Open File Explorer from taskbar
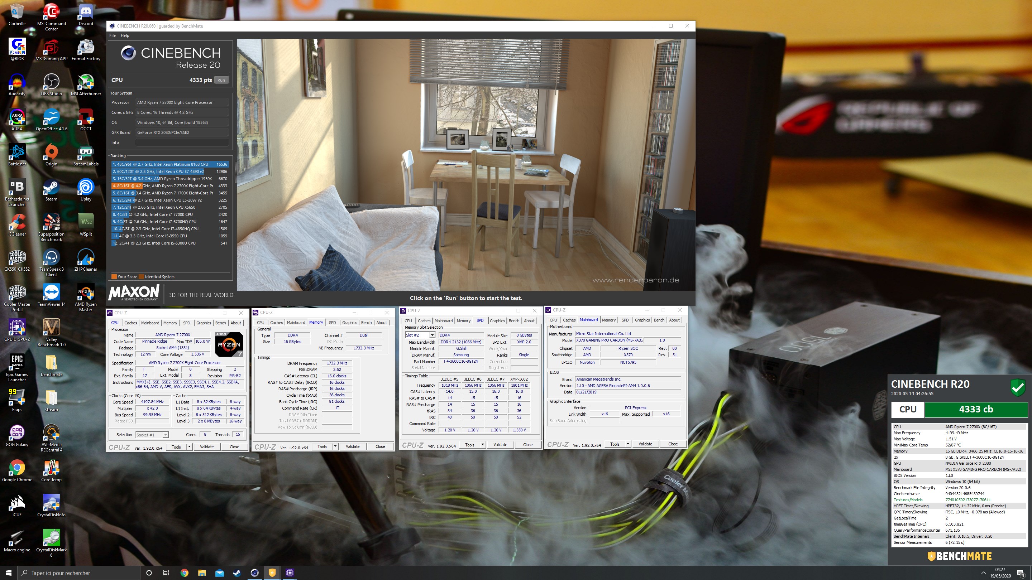The width and height of the screenshot is (1032, 580). click(202, 573)
